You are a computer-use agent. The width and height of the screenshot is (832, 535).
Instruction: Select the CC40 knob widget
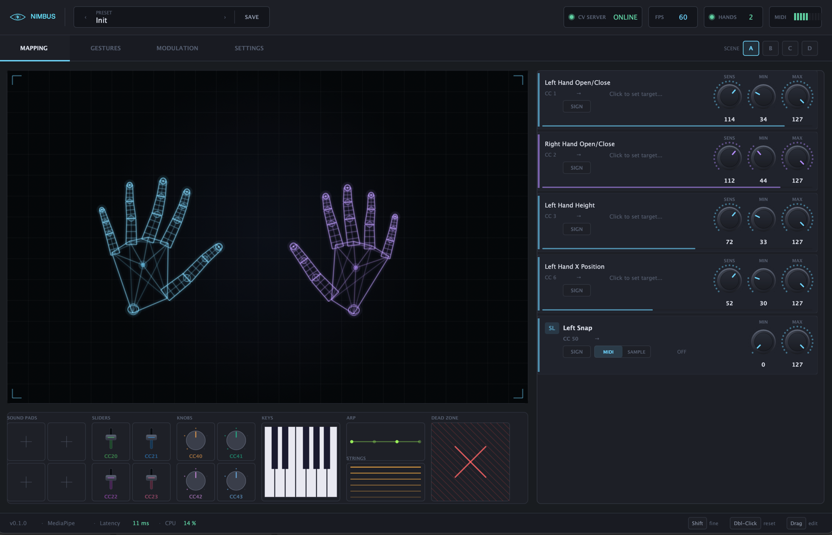point(196,441)
